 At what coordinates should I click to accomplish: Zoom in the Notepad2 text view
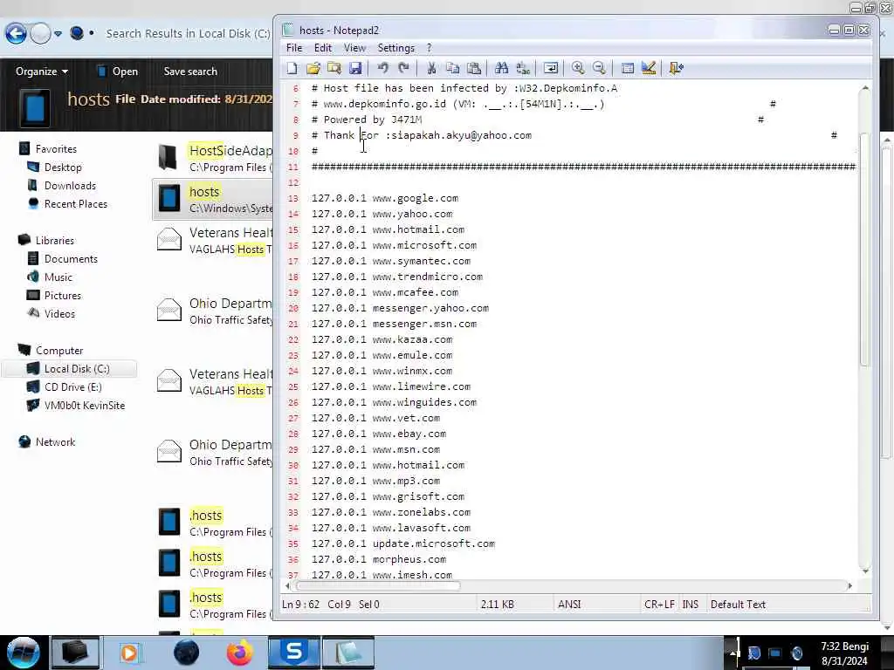578,68
